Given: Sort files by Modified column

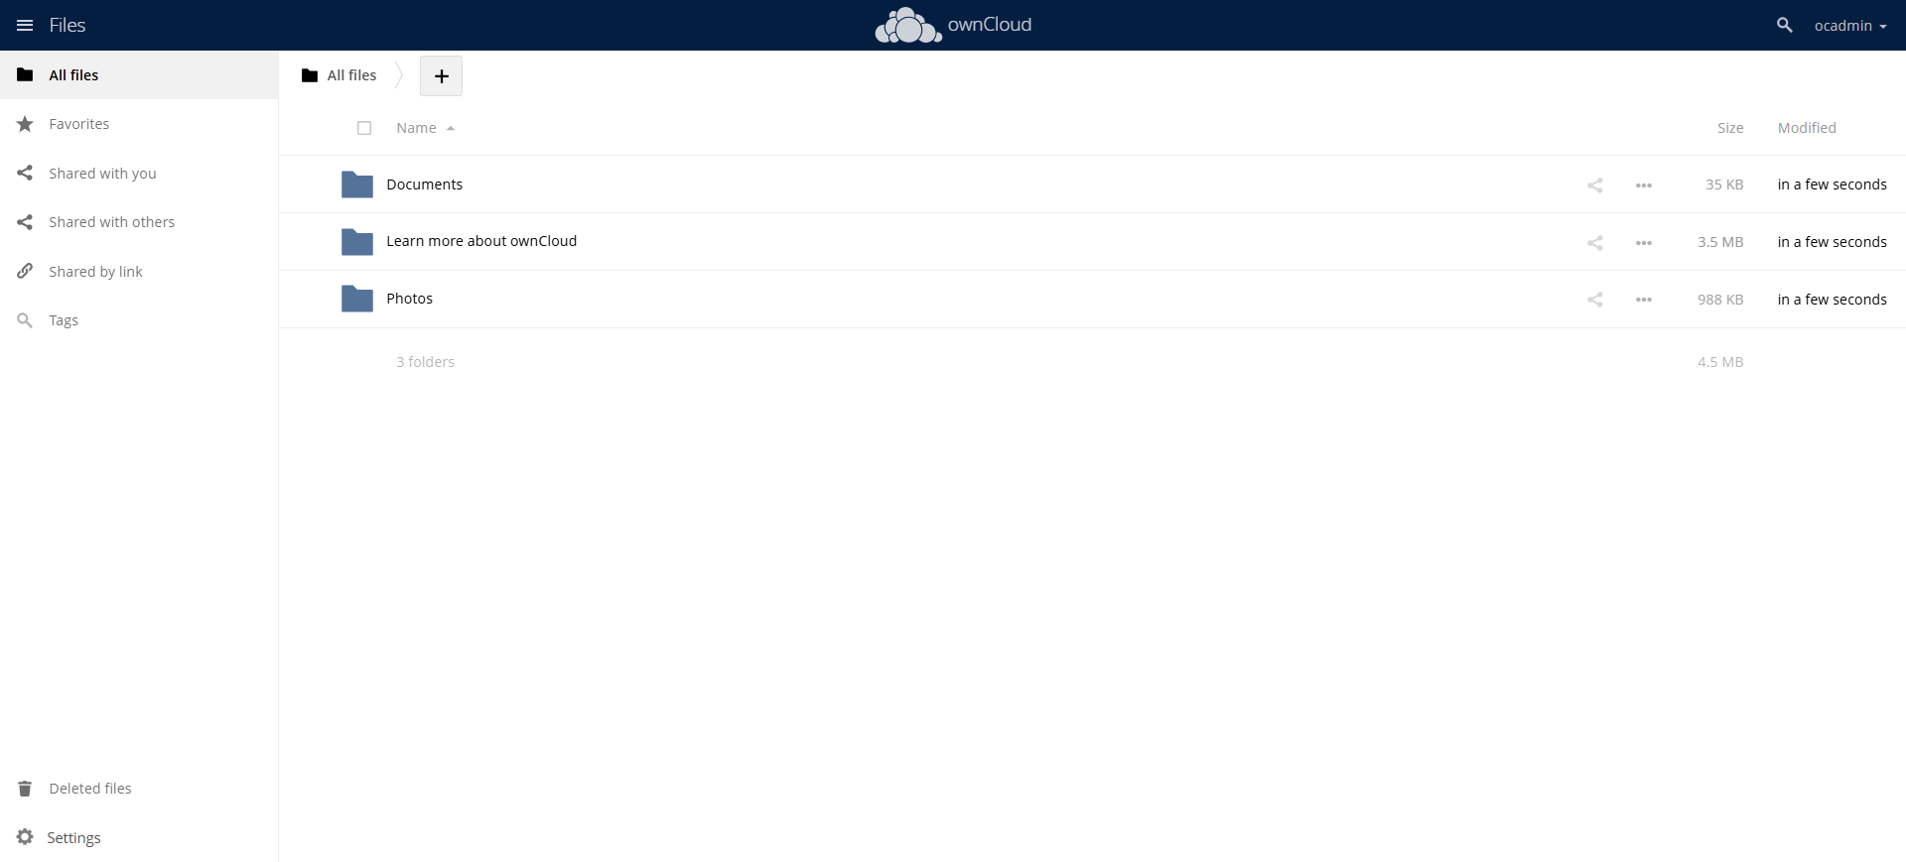Looking at the screenshot, I should [1807, 128].
